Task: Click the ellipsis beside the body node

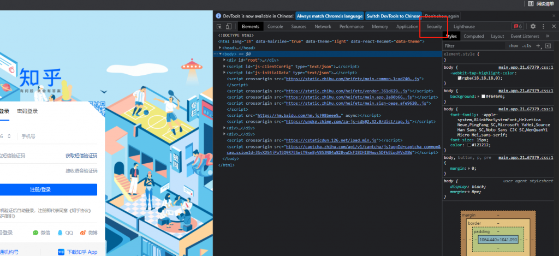Action: [215, 54]
